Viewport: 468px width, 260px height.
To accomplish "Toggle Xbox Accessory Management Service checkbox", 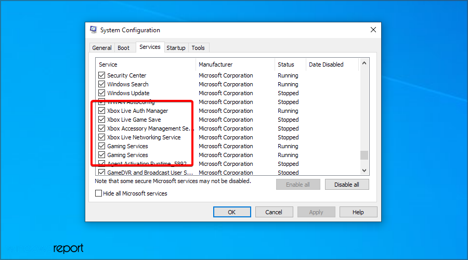I will click(102, 128).
